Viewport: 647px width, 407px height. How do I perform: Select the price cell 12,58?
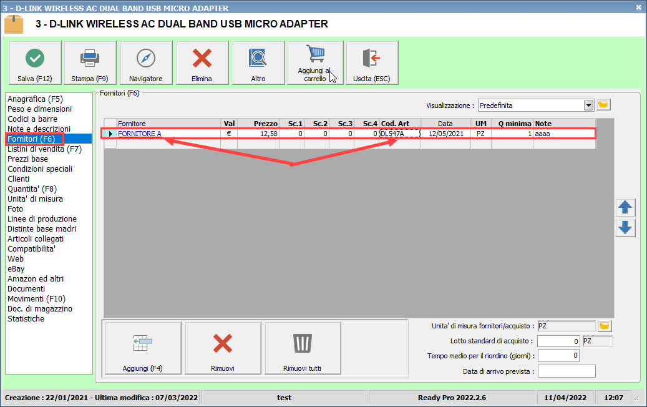258,134
